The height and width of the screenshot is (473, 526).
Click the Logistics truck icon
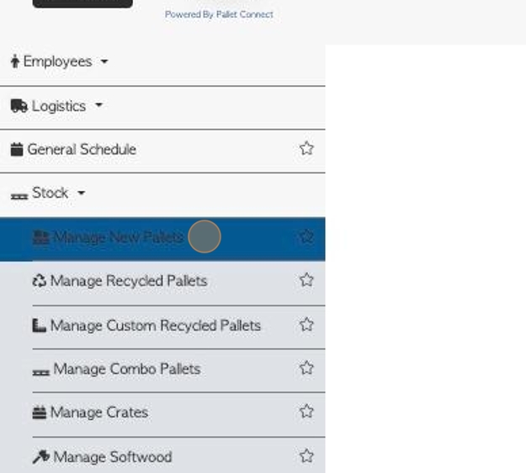pyautogui.click(x=19, y=106)
